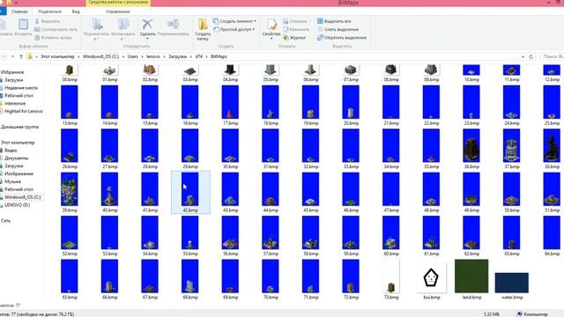564x317 pixels.
Task: Open Music (Музыка) in navigation pane
Action: pyautogui.click(x=12, y=181)
